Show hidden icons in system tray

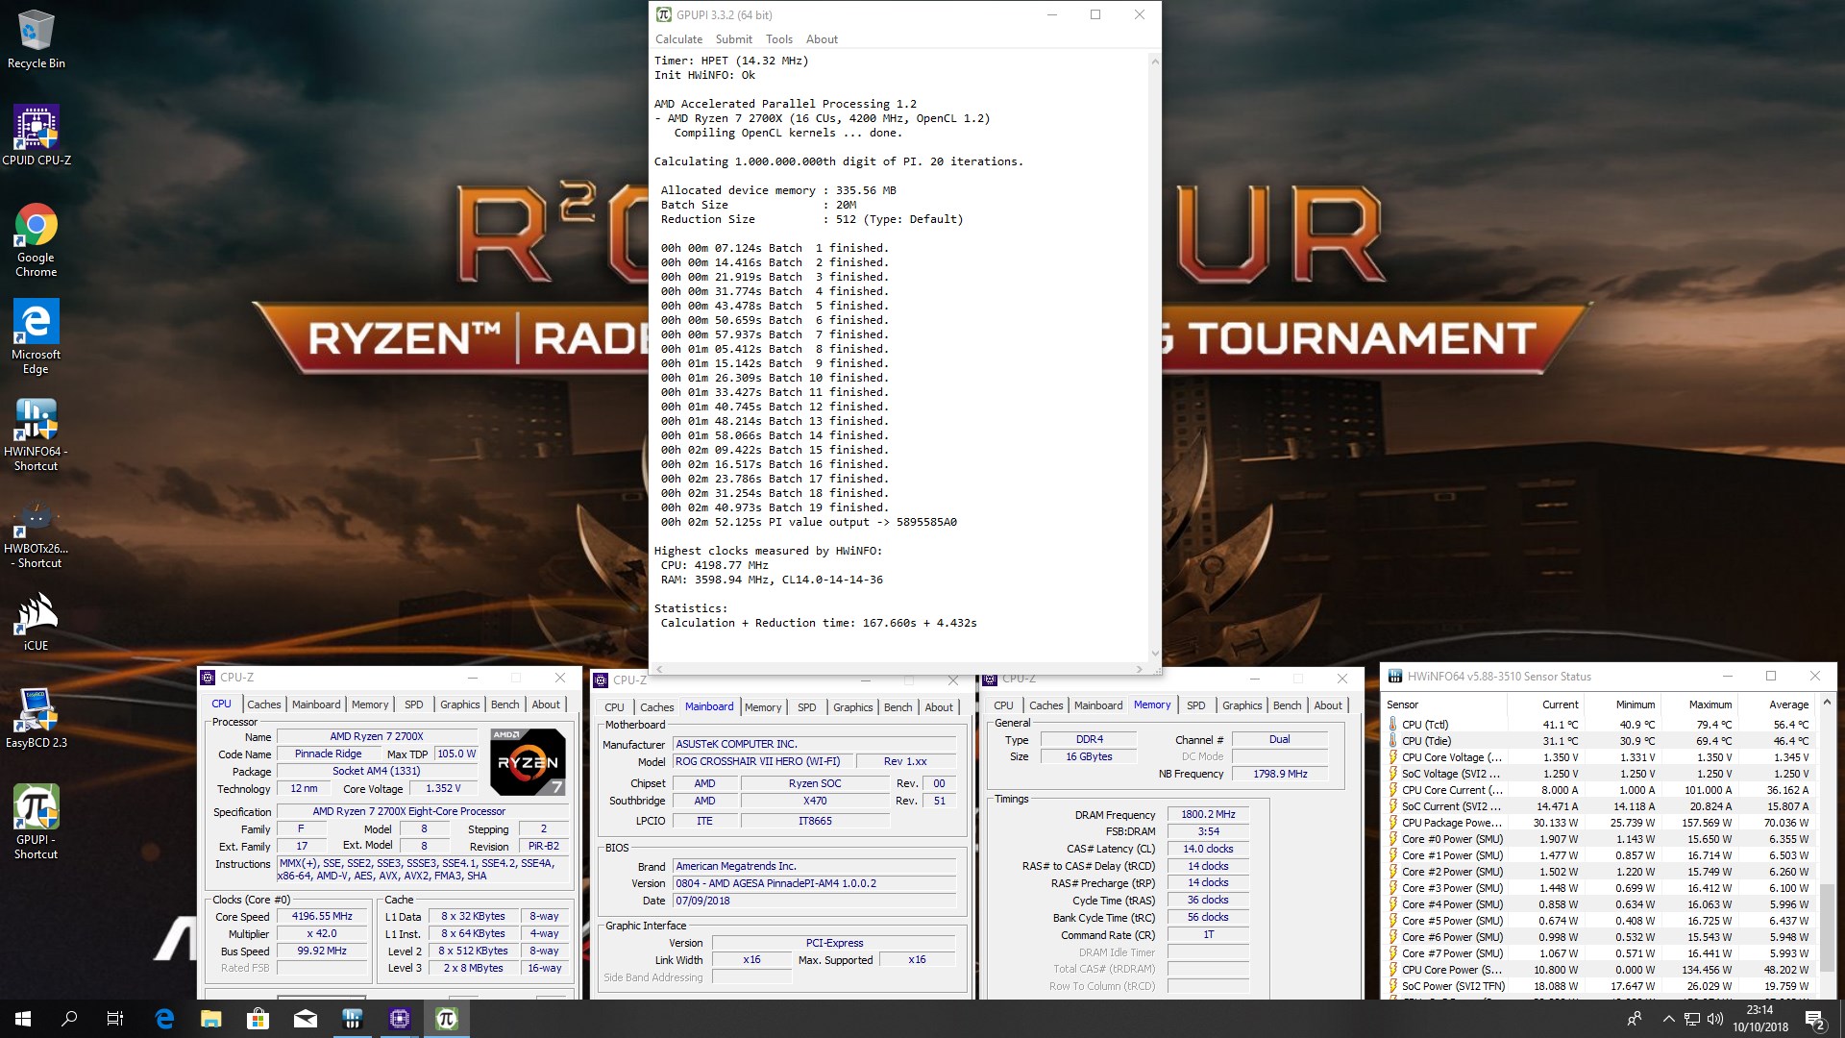[1668, 1019]
